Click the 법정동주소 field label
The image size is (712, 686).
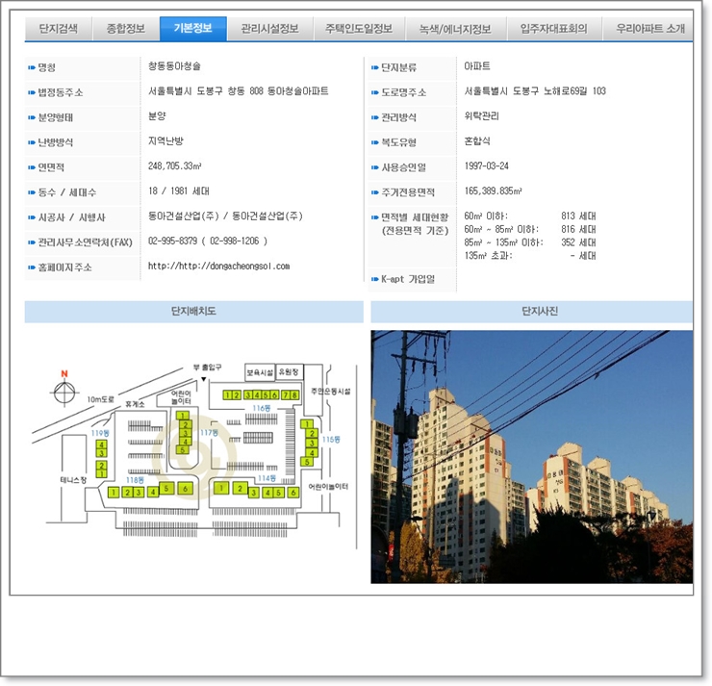(61, 92)
